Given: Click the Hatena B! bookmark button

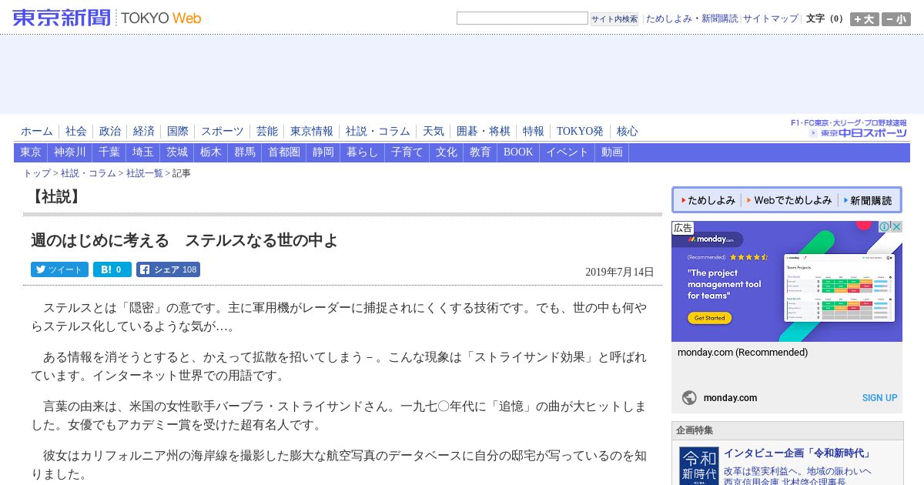Looking at the screenshot, I should (x=112, y=269).
